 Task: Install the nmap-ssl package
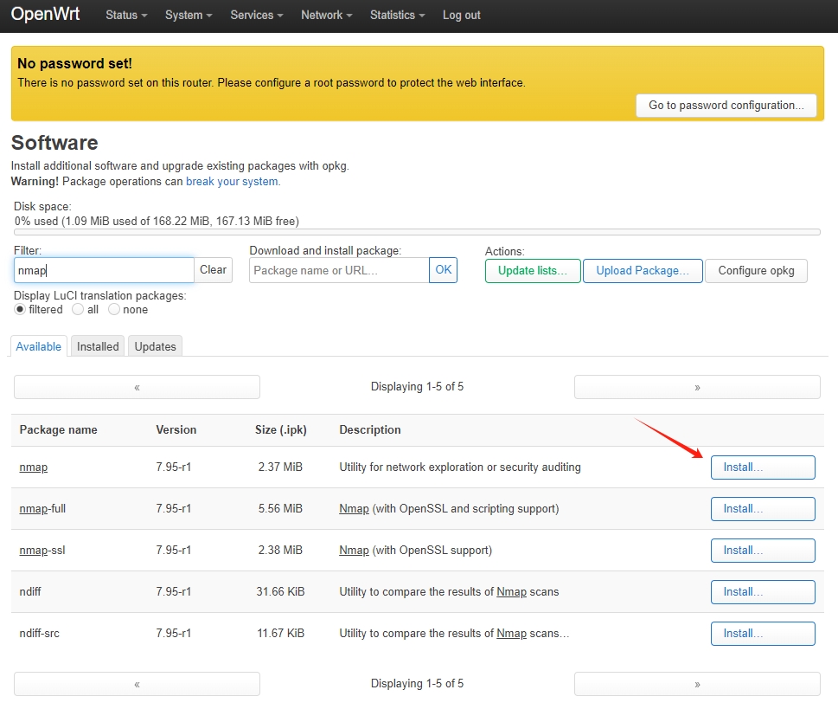tap(763, 551)
